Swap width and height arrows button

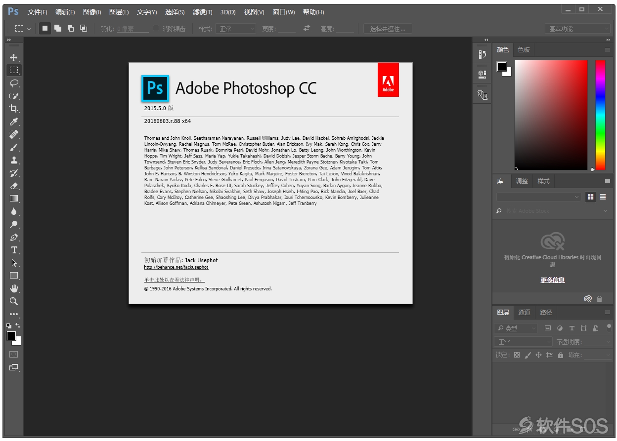coord(307,29)
